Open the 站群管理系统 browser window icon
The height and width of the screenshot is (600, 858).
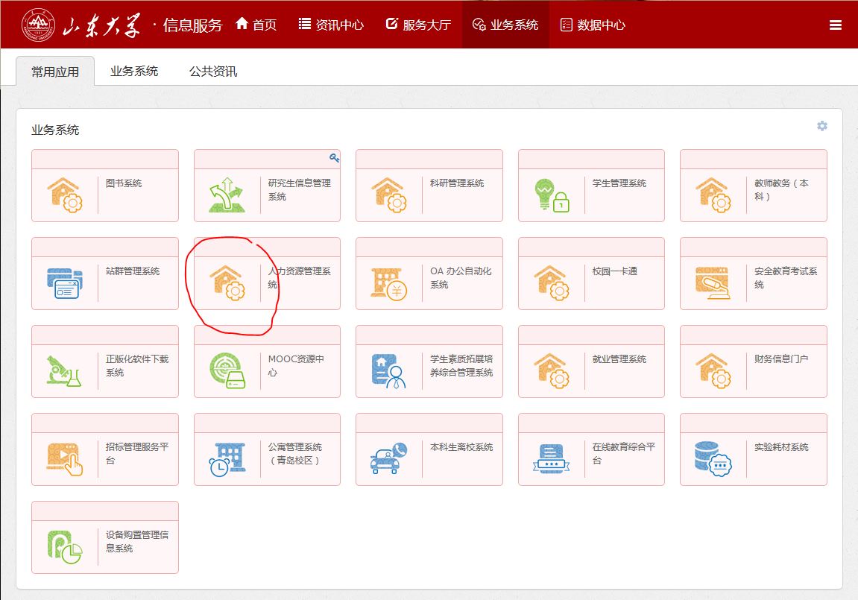64,282
